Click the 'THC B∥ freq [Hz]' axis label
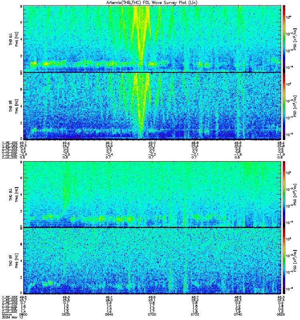 tap(14, 261)
